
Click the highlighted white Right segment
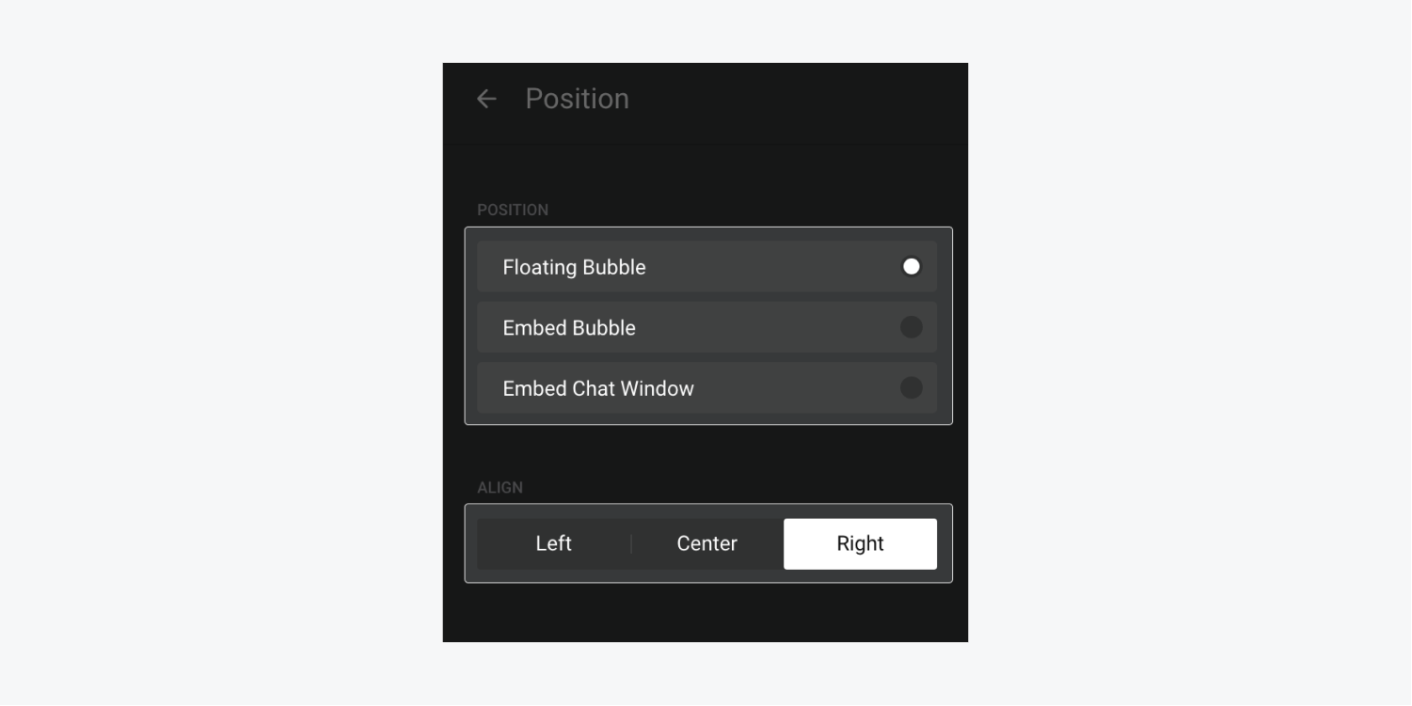[x=860, y=543]
